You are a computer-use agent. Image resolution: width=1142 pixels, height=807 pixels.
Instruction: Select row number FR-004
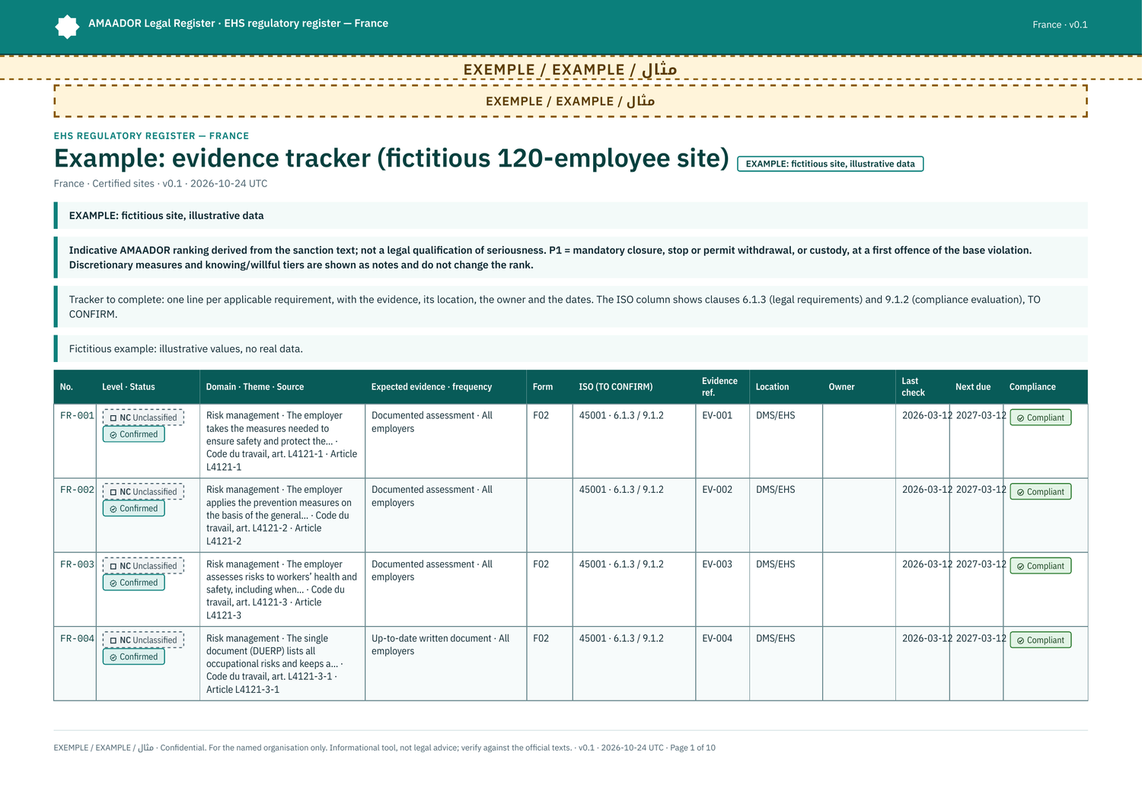pyautogui.click(x=78, y=639)
